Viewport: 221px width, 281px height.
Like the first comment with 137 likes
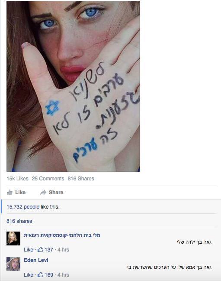[x=29, y=249]
